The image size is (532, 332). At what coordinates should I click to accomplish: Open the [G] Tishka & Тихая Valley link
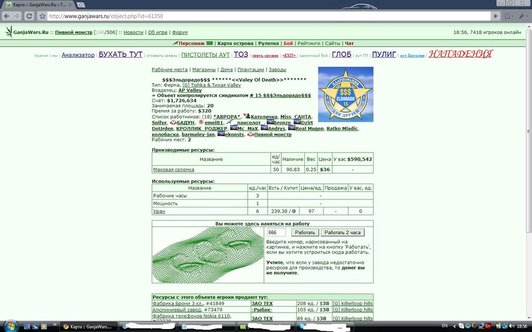coord(212,85)
